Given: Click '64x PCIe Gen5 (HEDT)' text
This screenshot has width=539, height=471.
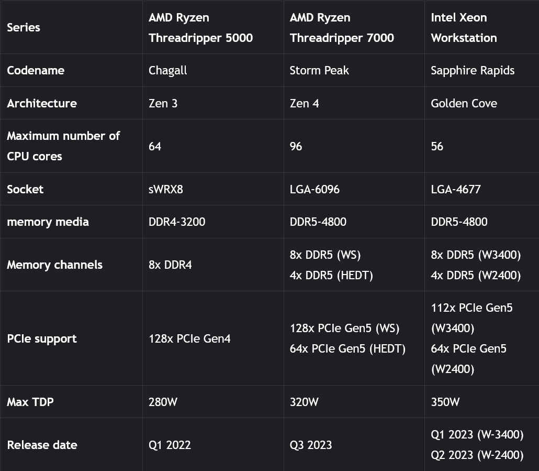Looking at the screenshot, I should (x=347, y=348).
